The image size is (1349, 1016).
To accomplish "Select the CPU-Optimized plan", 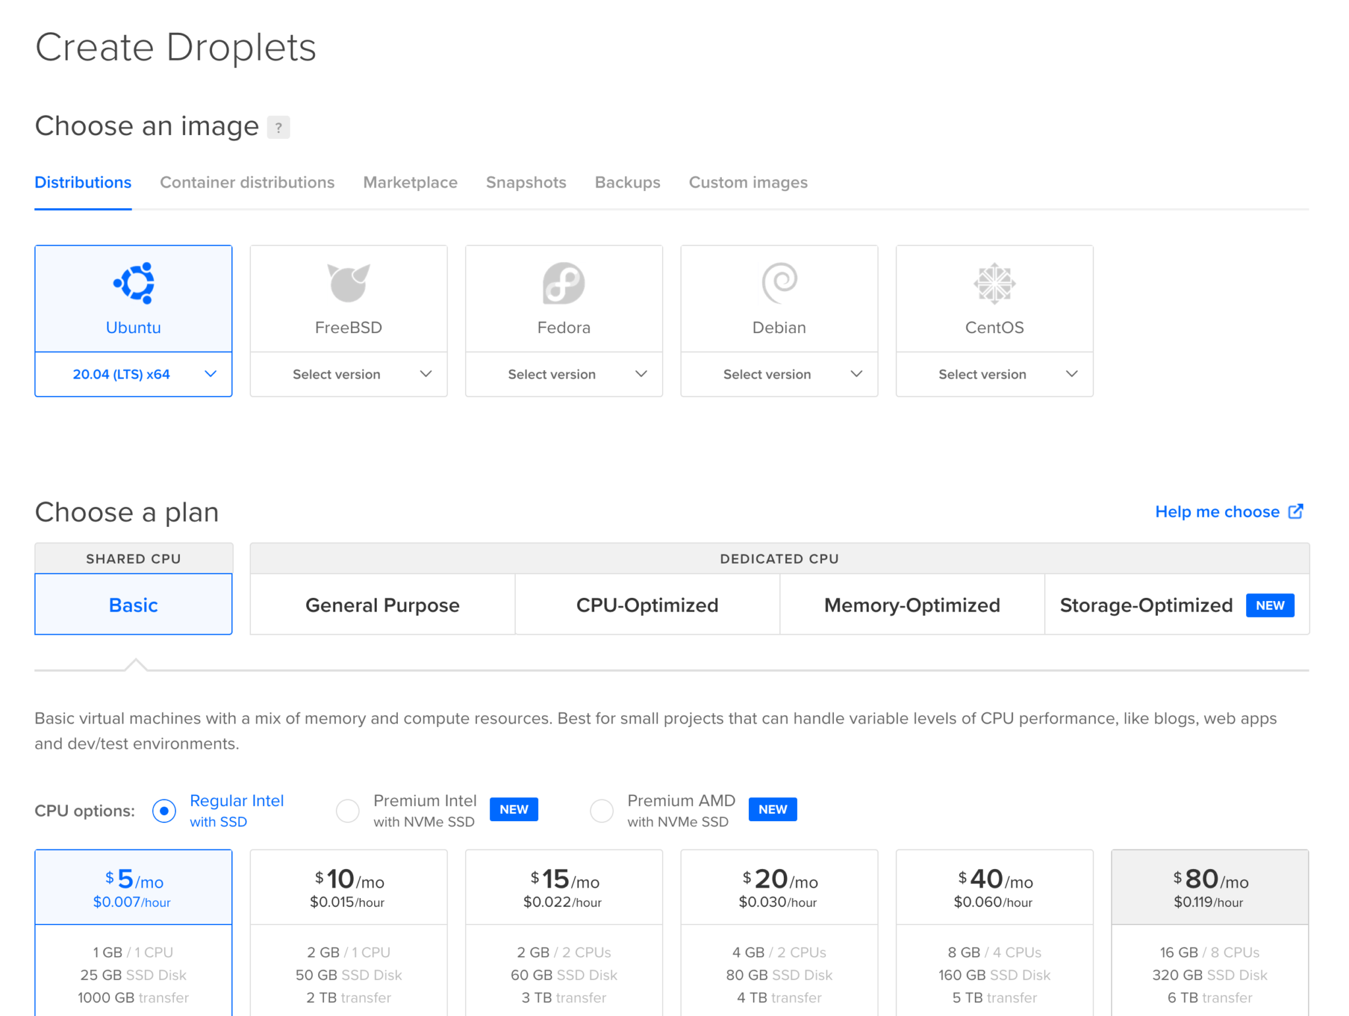I will (647, 604).
